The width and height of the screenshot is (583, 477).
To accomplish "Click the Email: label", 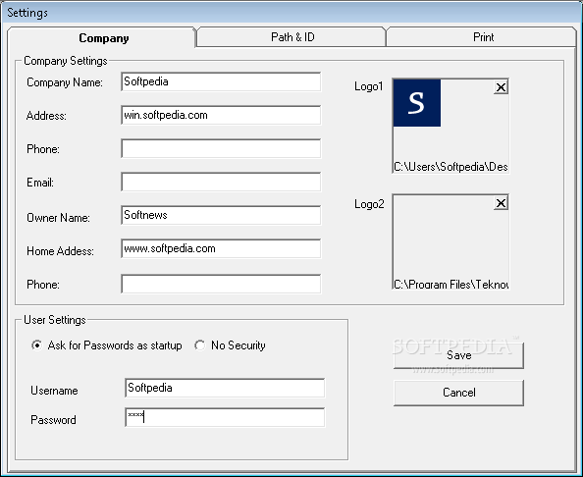I will [x=40, y=183].
